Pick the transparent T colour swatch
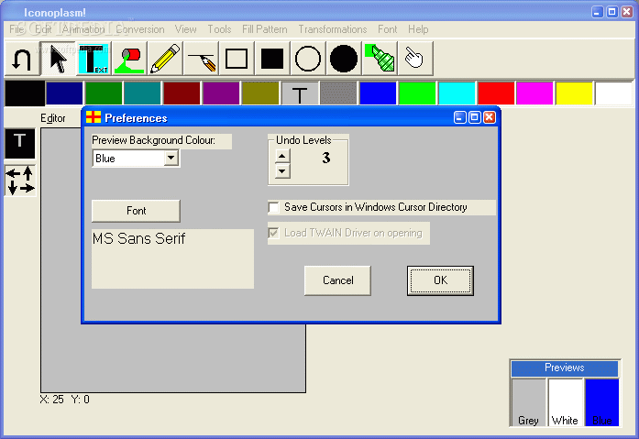This screenshot has height=439, width=639. pyautogui.click(x=300, y=93)
